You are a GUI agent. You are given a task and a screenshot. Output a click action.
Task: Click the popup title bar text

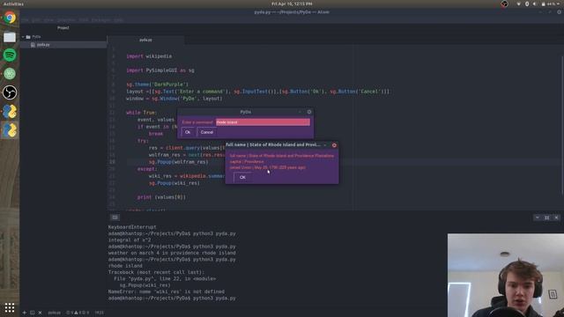tap(273, 144)
